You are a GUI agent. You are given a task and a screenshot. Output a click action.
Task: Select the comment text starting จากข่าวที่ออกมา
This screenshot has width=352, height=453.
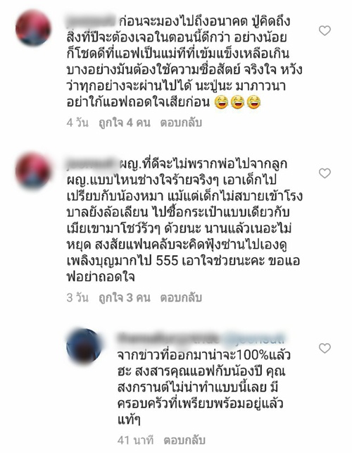click(204, 387)
